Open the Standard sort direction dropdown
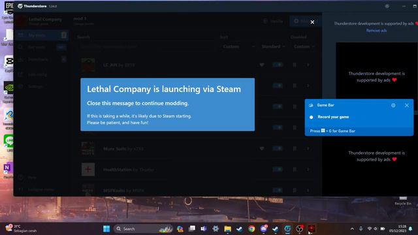 (x=273, y=46)
